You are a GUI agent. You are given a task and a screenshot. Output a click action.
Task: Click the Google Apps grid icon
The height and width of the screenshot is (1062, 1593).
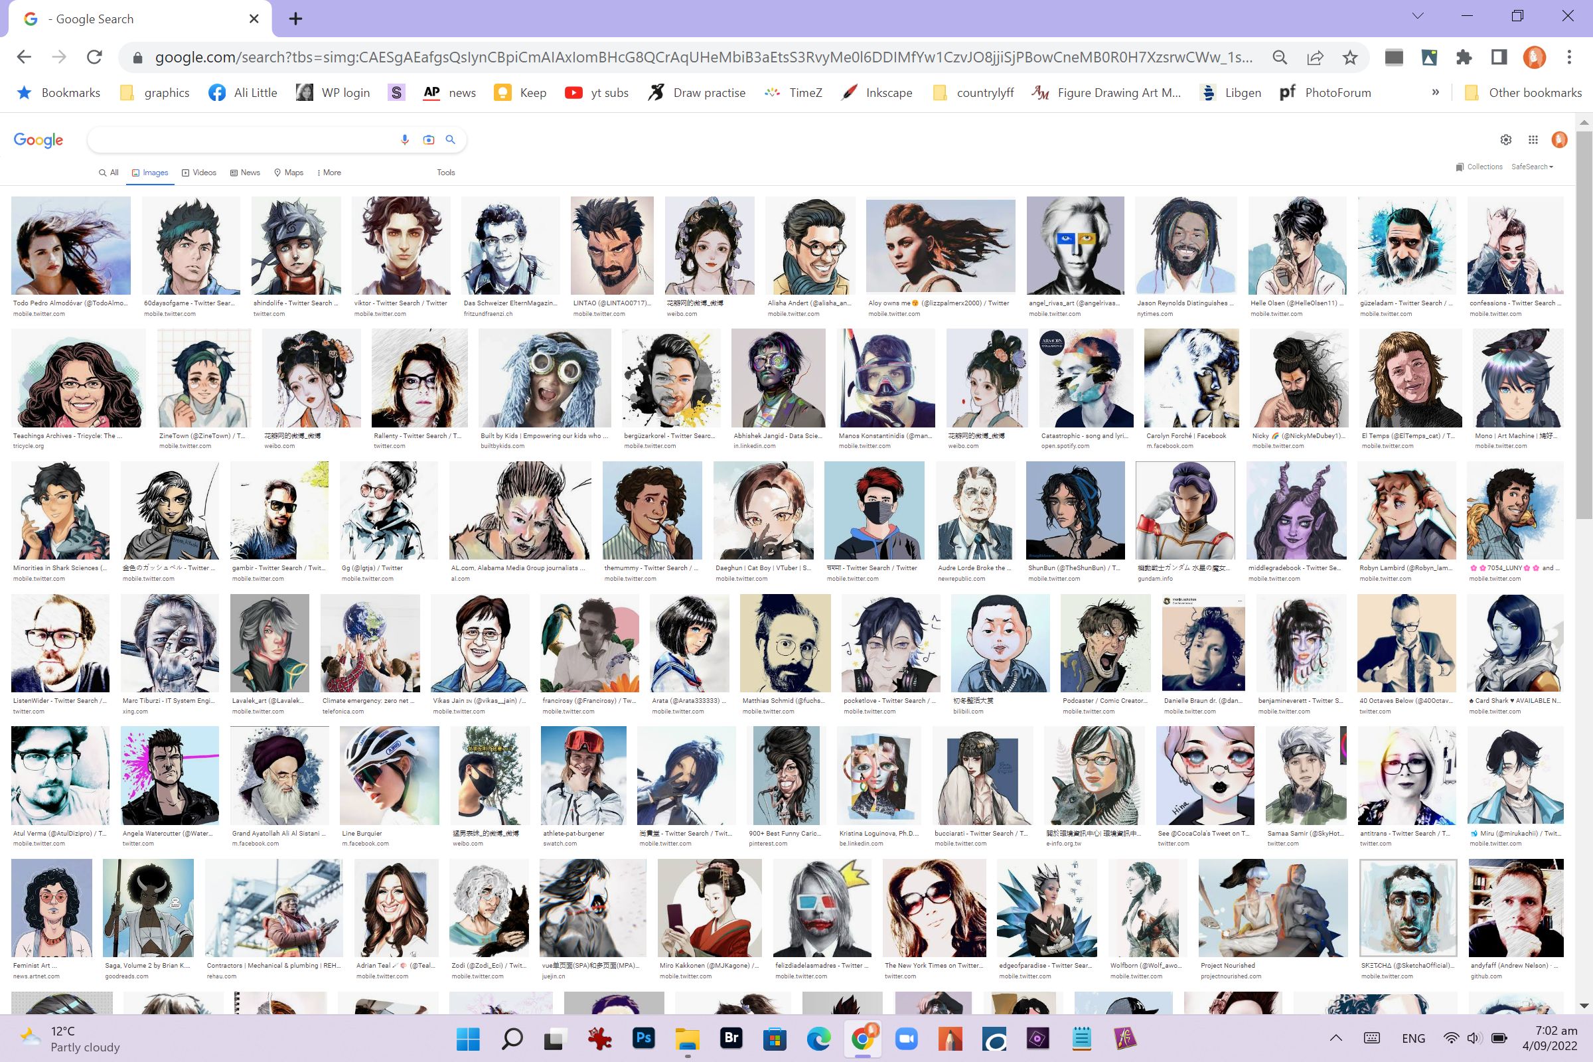(x=1533, y=139)
